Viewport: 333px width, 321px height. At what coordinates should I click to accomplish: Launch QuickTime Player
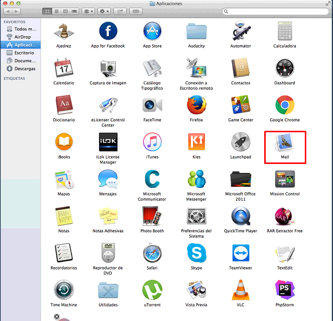[240, 216]
